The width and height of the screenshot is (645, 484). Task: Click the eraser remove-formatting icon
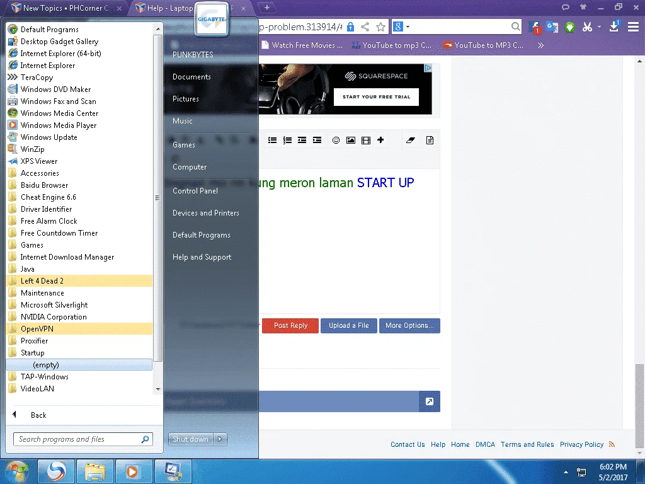point(411,140)
